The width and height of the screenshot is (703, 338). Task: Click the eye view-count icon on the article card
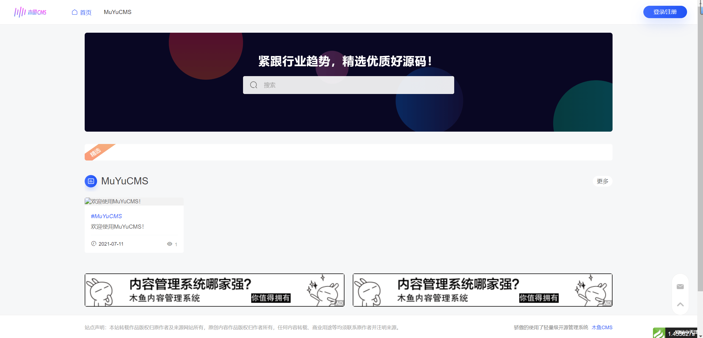(x=170, y=244)
